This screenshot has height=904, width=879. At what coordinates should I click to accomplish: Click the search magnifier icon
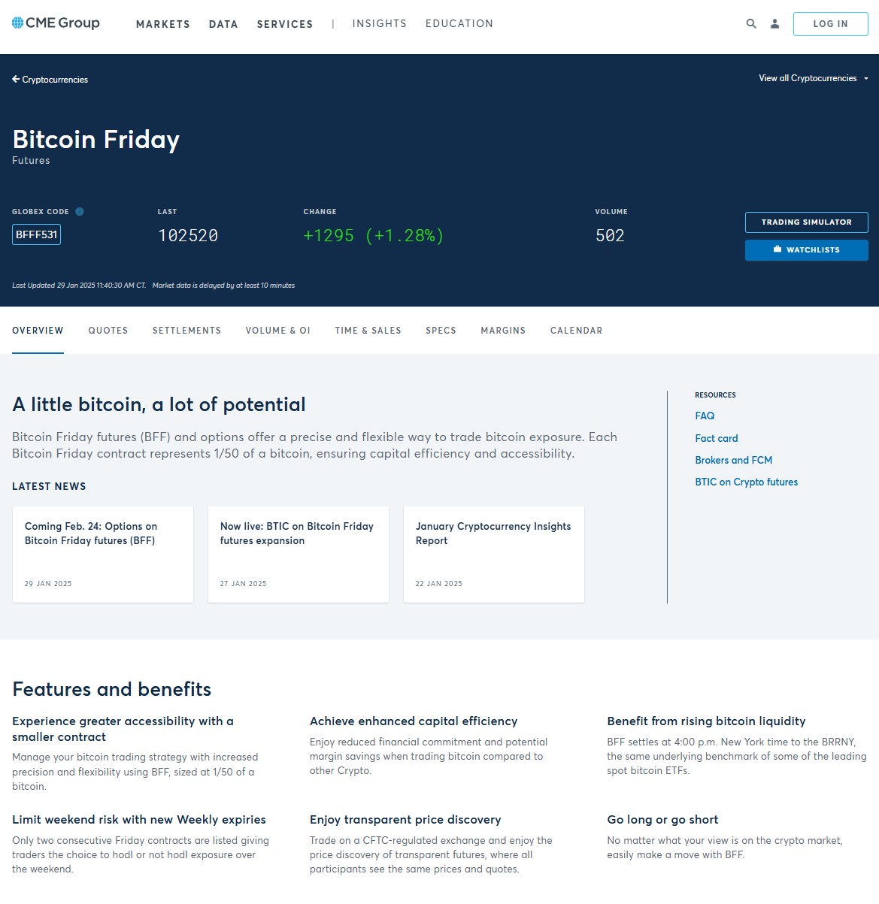(x=750, y=24)
